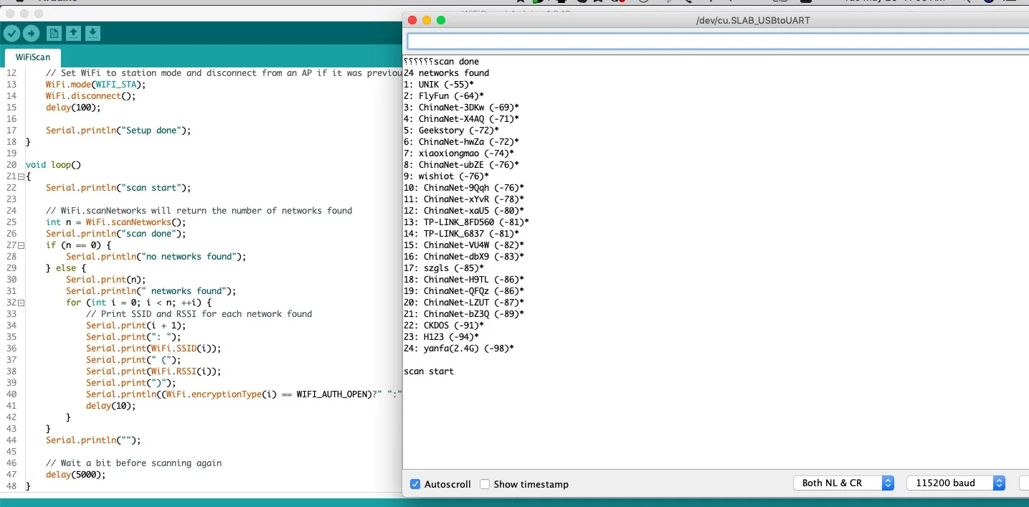Click the Serial.print(WiFi.RSSI(i)); code line
Screen dimensions: 1029x507
point(153,371)
